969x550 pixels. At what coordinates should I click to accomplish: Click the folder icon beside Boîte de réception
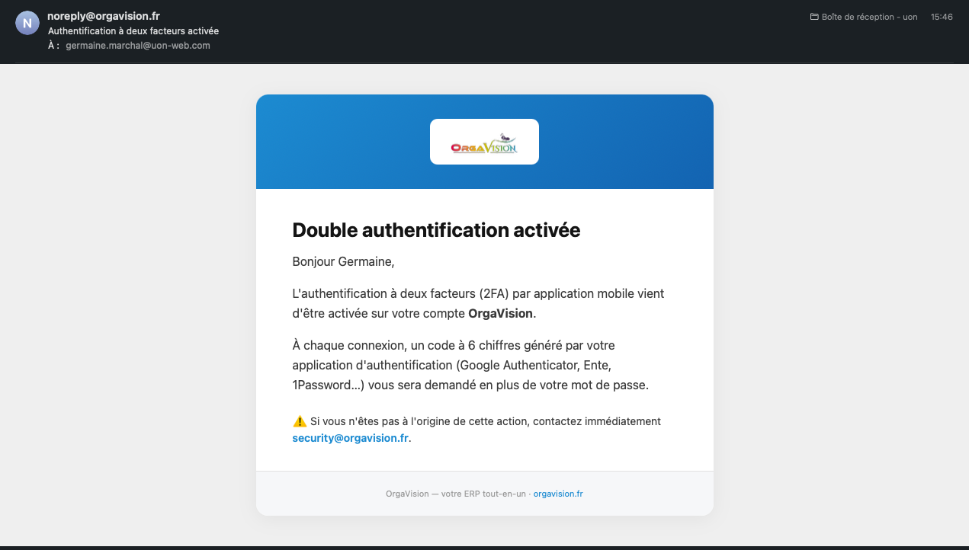[814, 17]
